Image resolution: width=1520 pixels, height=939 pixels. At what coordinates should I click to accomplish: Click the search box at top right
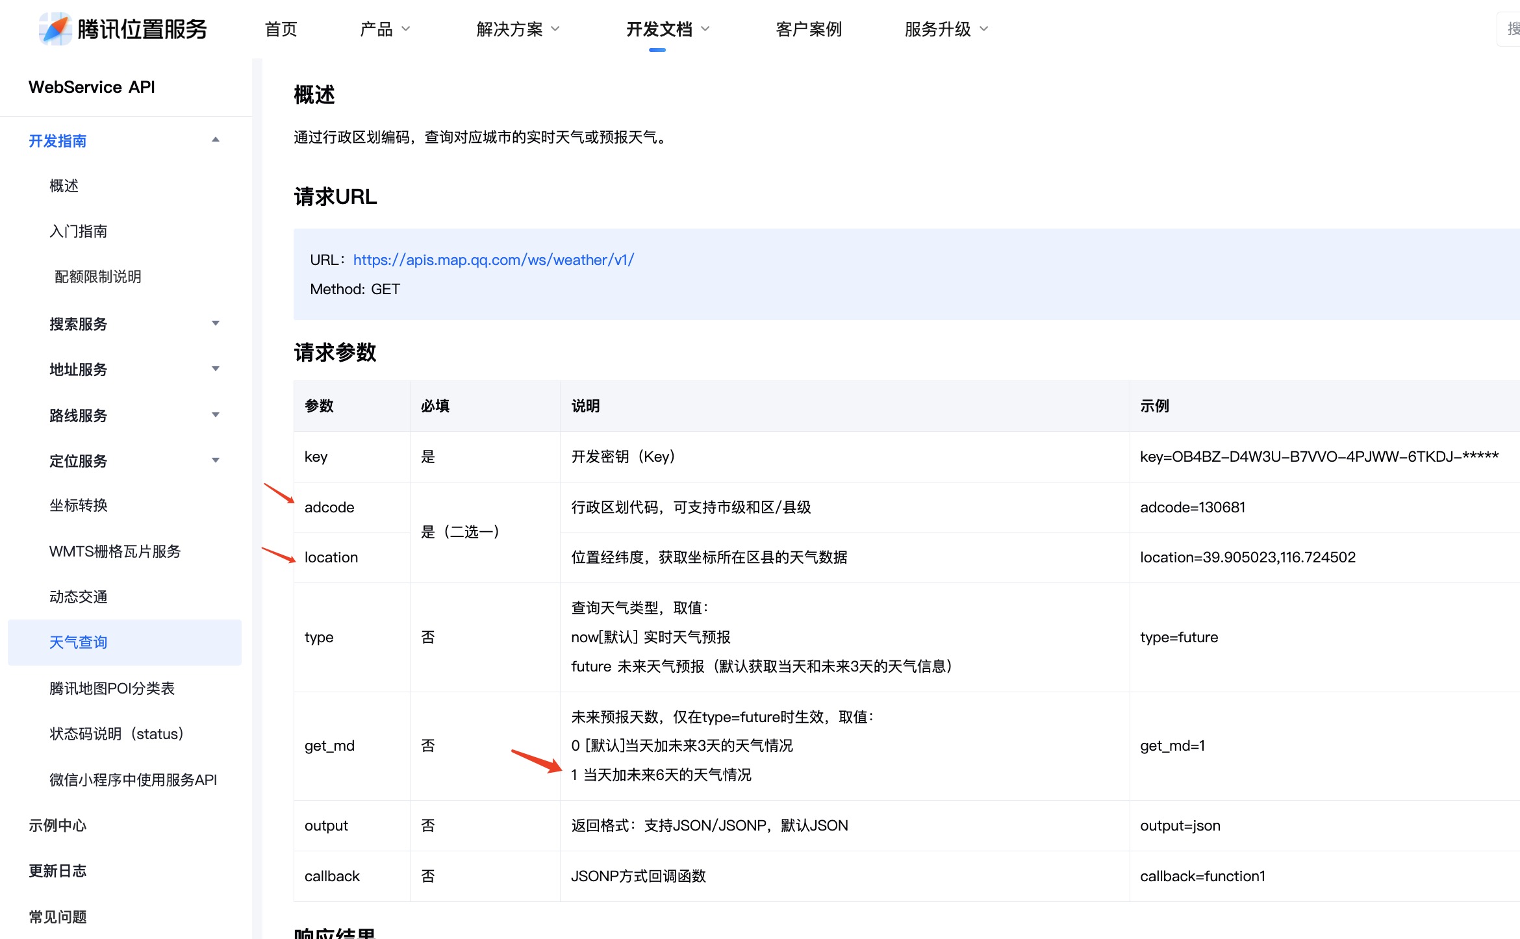click(x=1510, y=29)
